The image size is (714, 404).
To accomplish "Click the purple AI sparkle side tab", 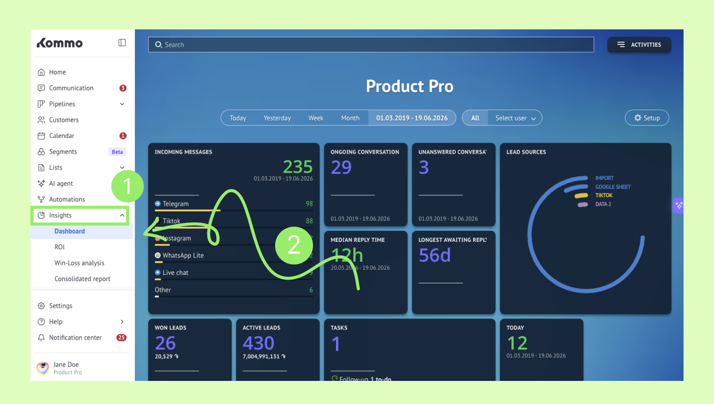I will tap(678, 205).
